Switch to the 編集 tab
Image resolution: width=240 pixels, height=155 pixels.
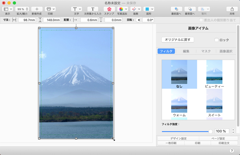[x=186, y=51]
